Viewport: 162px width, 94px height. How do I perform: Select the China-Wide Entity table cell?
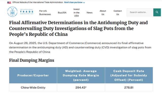click(x=33, y=87)
